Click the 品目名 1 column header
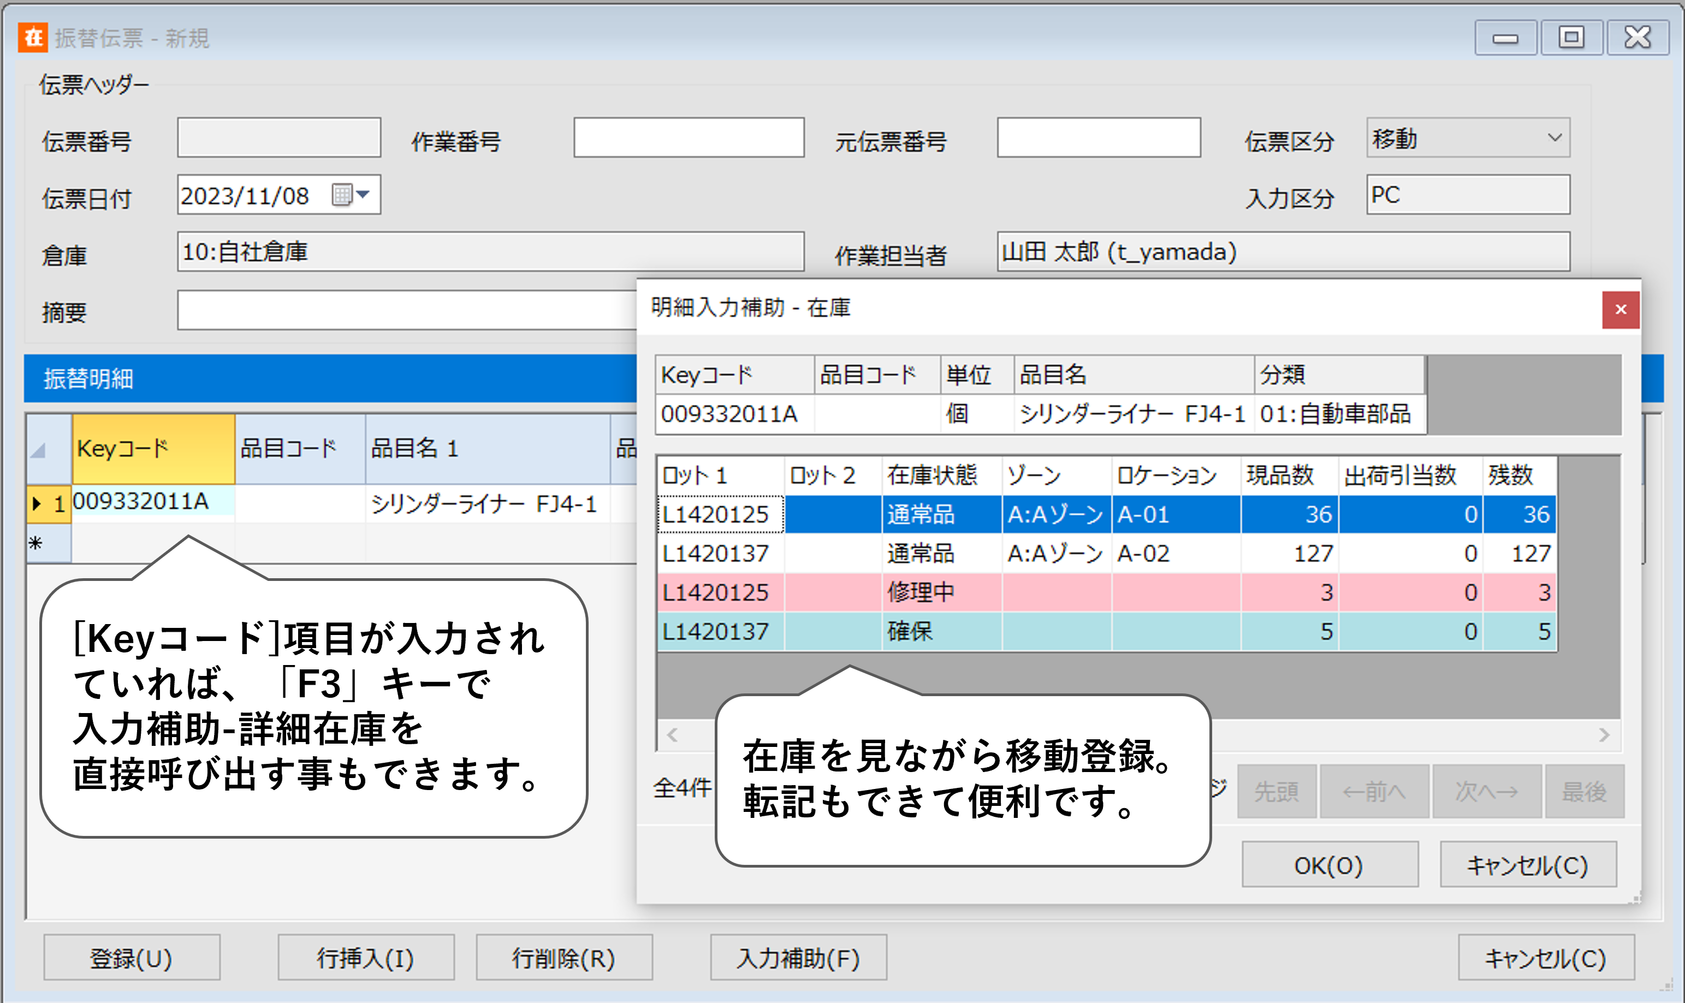This screenshot has height=1003, width=1685. [488, 449]
